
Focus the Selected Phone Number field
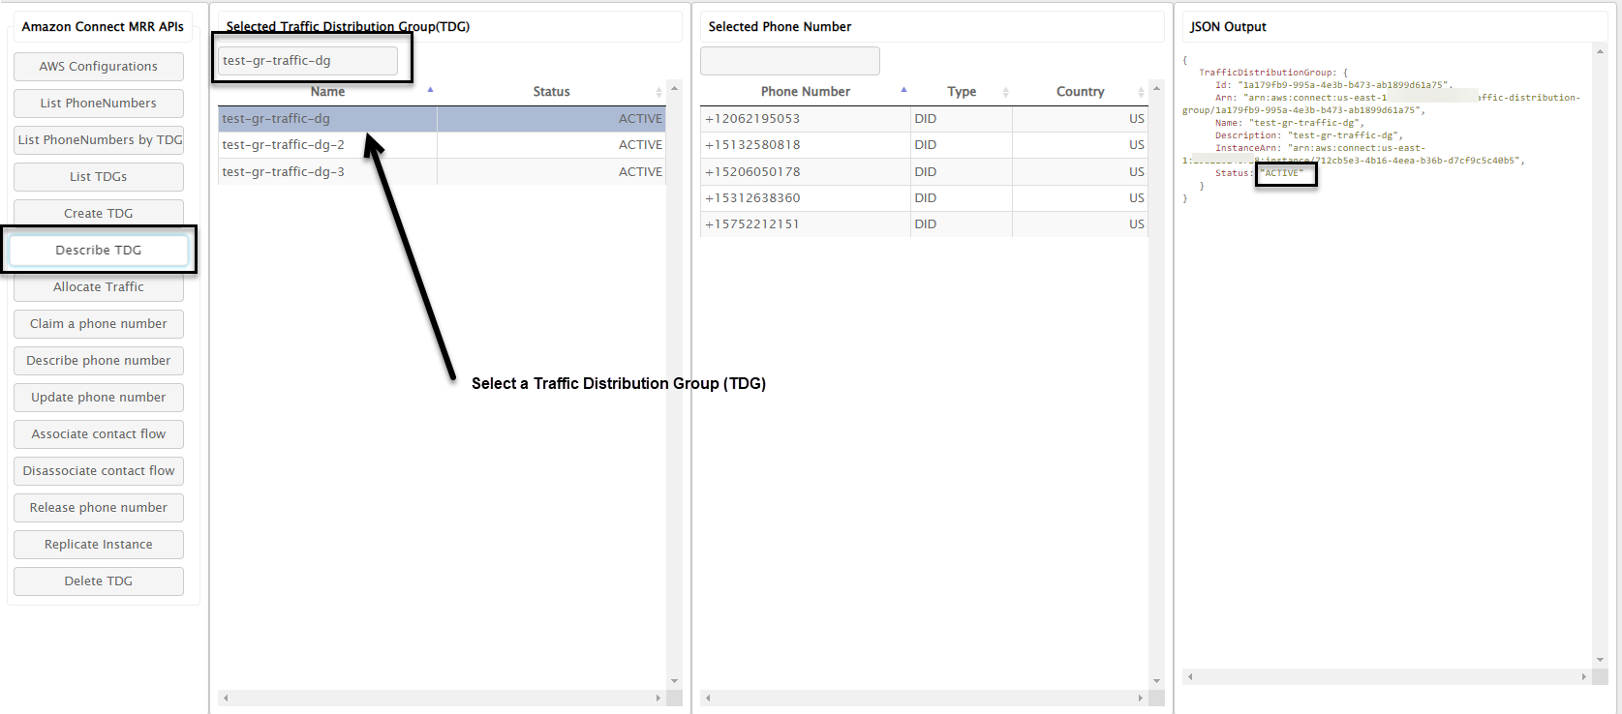(x=790, y=61)
